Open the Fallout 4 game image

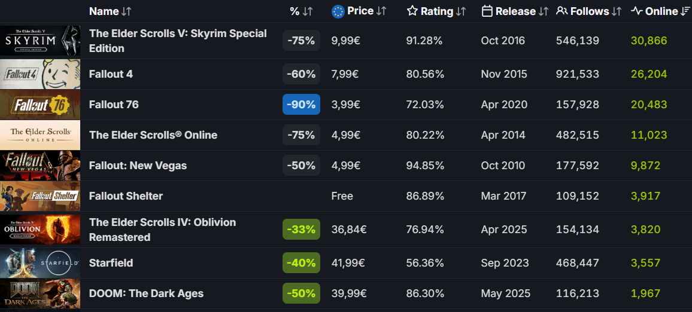pos(40,74)
